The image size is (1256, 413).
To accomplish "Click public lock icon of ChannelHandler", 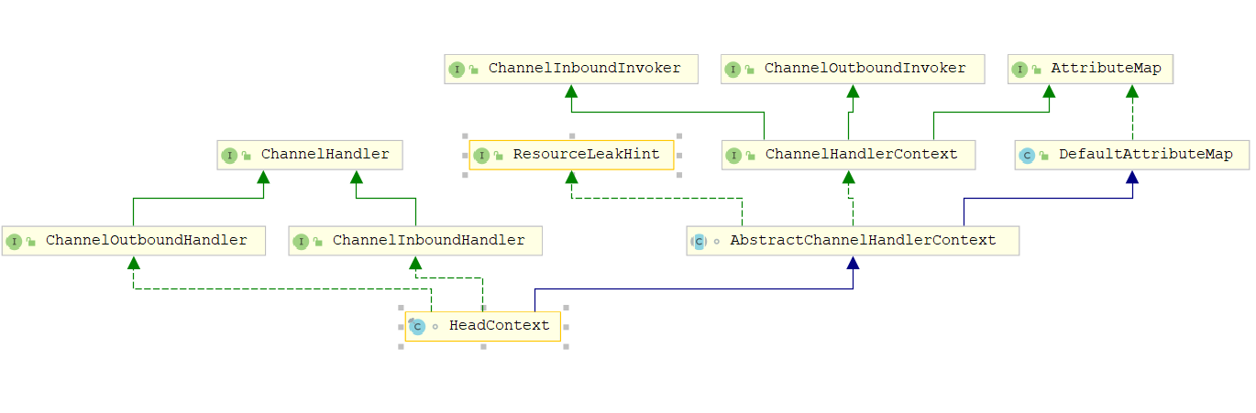I will (x=247, y=156).
